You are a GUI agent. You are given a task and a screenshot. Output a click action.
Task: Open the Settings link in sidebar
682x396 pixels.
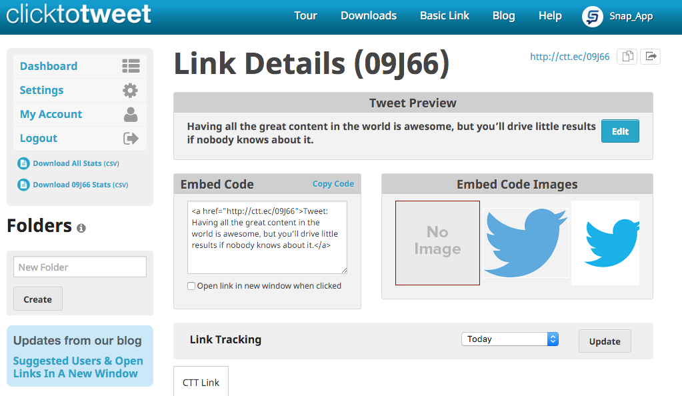pos(42,90)
